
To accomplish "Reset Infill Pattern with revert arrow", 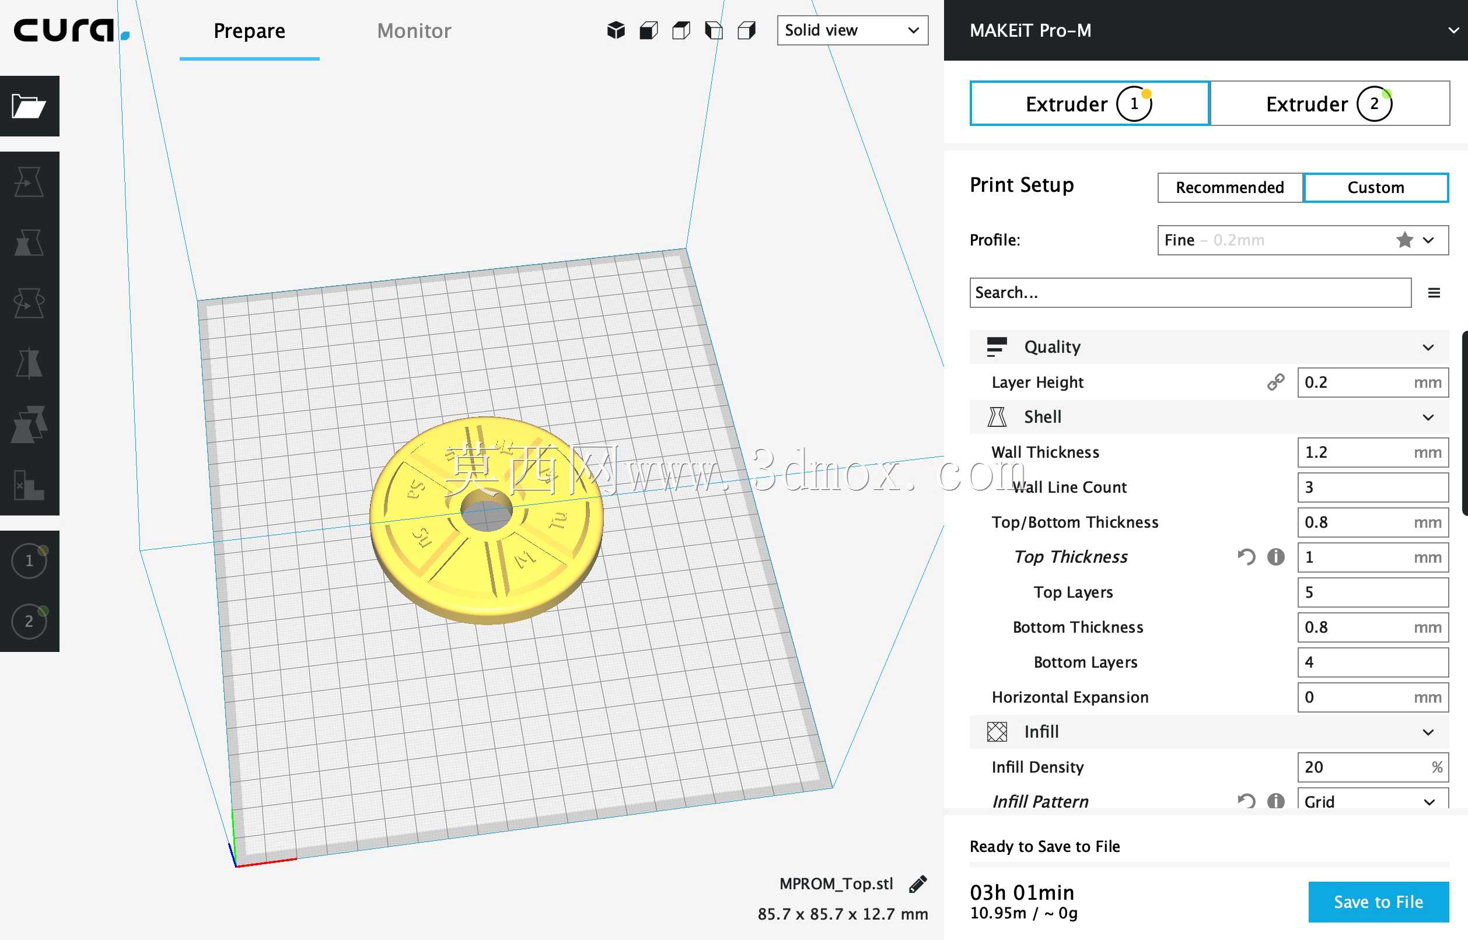I will click(1246, 800).
